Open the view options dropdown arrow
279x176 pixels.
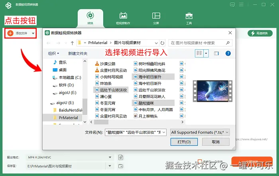(206, 53)
